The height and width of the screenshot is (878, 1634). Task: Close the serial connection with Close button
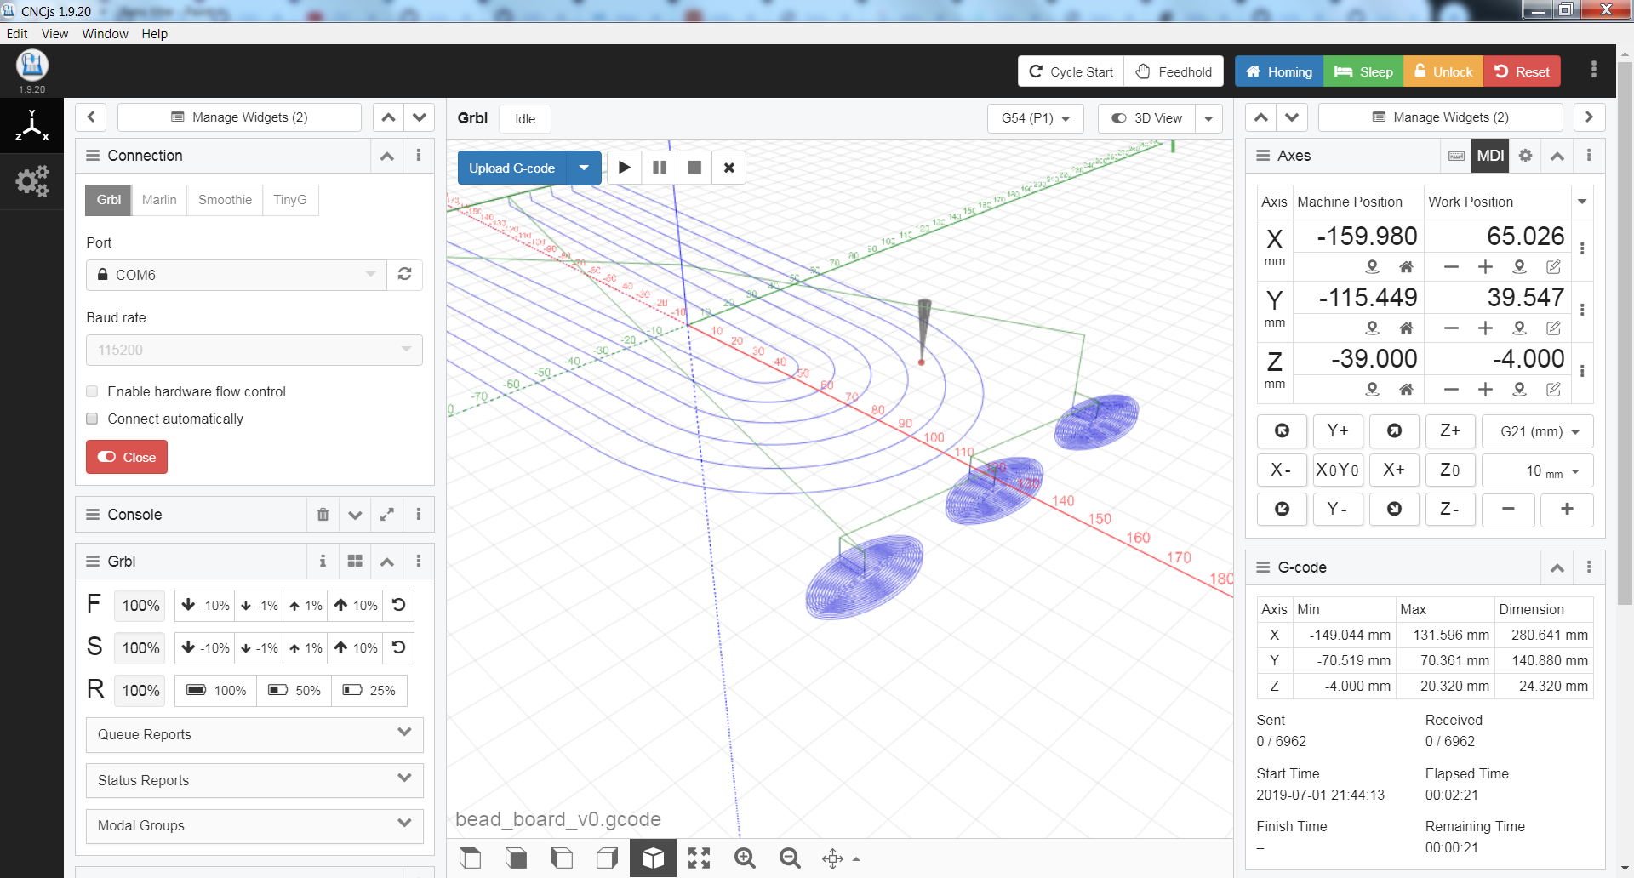[x=127, y=457]
